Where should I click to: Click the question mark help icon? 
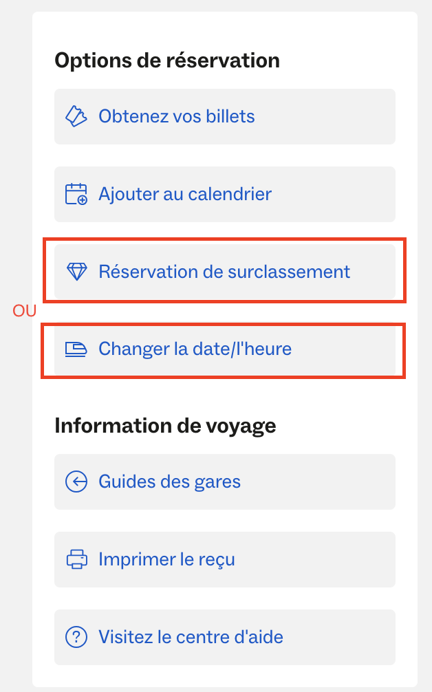(76, 637)
